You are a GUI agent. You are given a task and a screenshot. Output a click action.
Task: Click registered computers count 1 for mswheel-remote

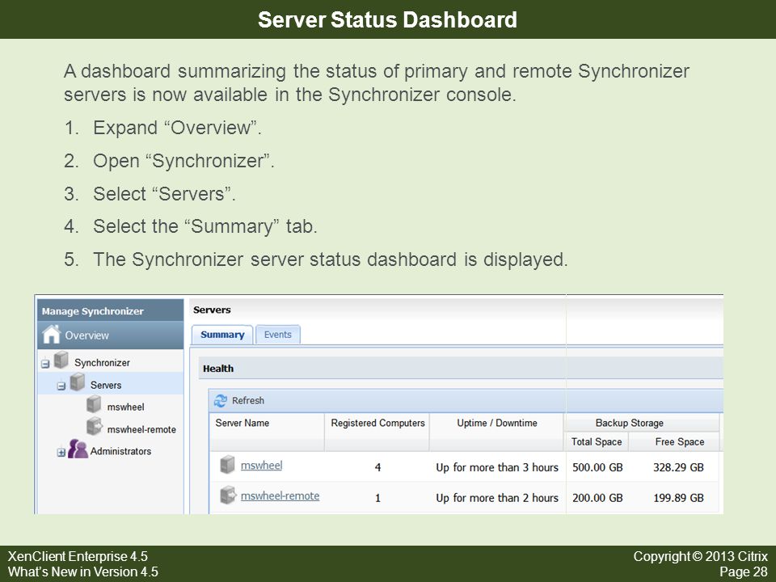(x=377, y=499)
